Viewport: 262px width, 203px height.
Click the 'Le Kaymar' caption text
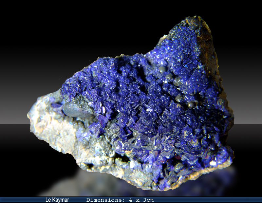[57, 200]
